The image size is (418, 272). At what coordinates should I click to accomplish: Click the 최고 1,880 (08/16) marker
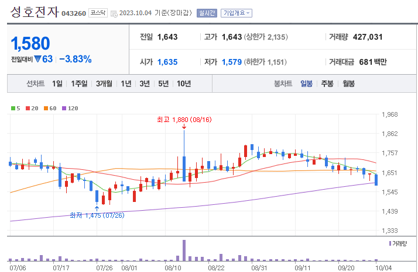click(184, 120)
